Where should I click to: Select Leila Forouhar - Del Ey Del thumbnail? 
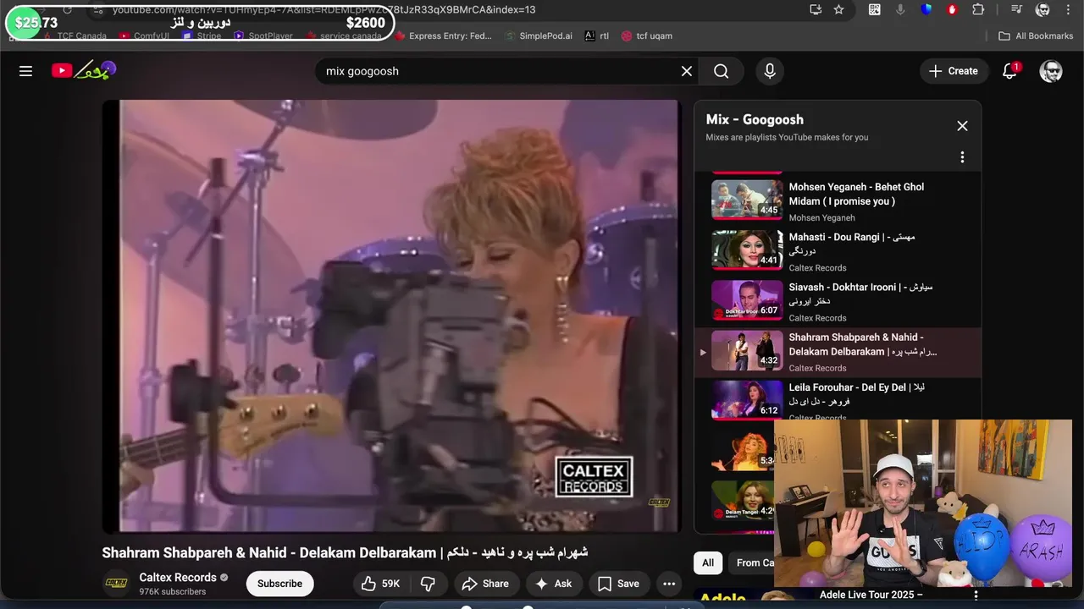747,399
